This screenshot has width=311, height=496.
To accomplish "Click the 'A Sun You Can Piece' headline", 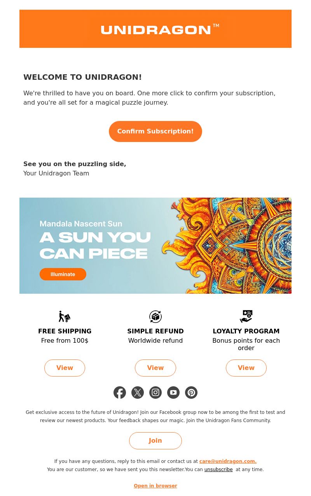I will [95, 245].
